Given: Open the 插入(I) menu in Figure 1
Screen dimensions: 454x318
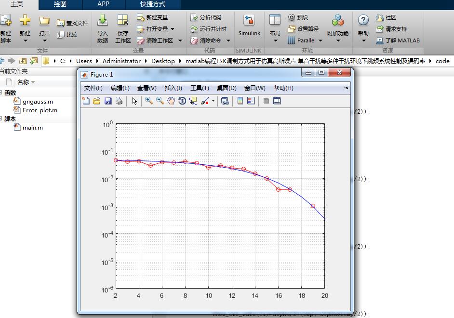Looking at the screenshot, I should [x=173, y=88].
